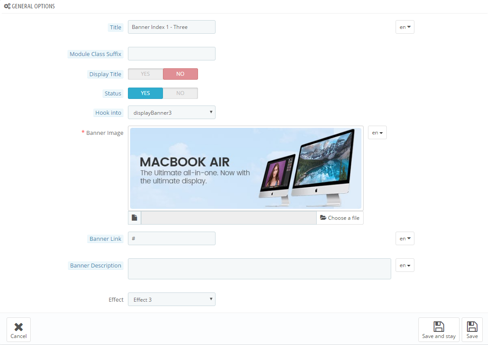488x345 pixels.
Task: Click the Effect label
Action: (116, 299)
